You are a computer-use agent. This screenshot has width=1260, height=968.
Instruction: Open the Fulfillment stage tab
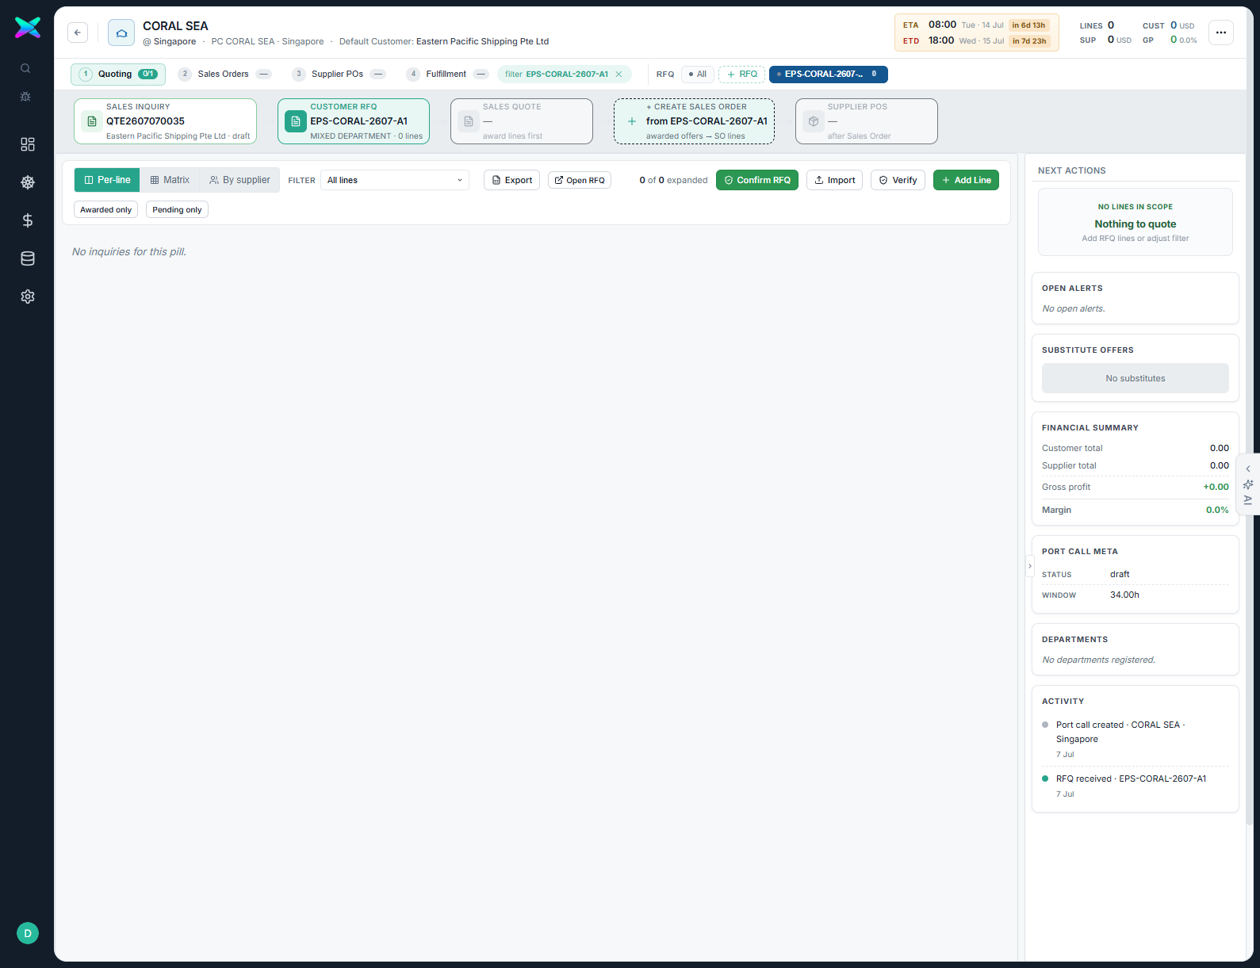tap(448, 74)
